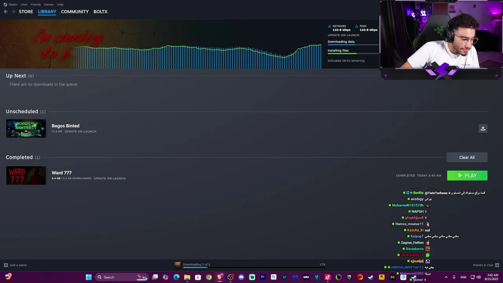This screenshot has width=503, height=283.
Task: Click BotRix username in chat overlay
Action: (418, 193)
